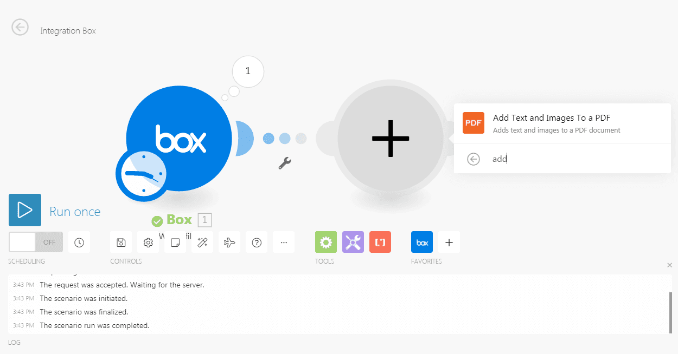Screen dimensions: 678x354
Task: Open the green Flow control tools icon
Action: (326, 242)
